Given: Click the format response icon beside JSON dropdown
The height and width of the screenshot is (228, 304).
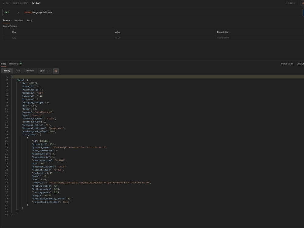Looking at the screenshot, I should tap(56, 71).
